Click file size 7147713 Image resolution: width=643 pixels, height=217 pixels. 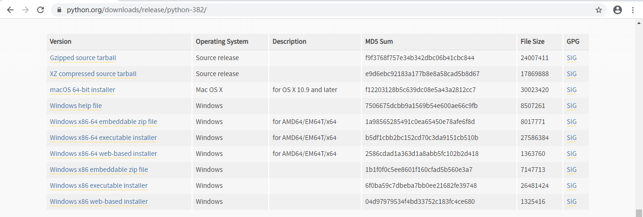pyautogui.click(x=533, y=170)
